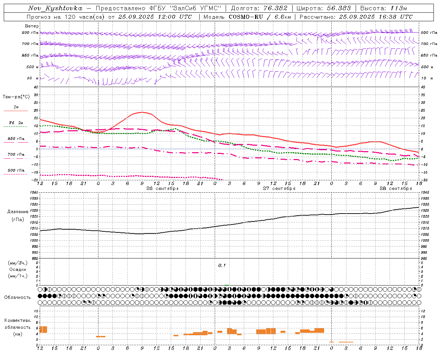439x351 pixels.
Task: Click the green dashed sample under the Td 2м legend
Action: coord(15,127)
